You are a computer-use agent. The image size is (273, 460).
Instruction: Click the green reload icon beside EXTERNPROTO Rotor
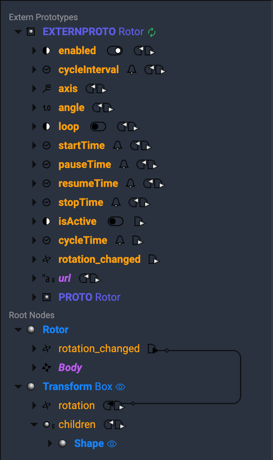[152, 32]
